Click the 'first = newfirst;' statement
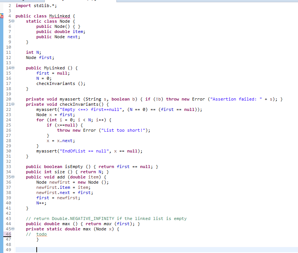298x253 pixels. [x=58, y=198]
